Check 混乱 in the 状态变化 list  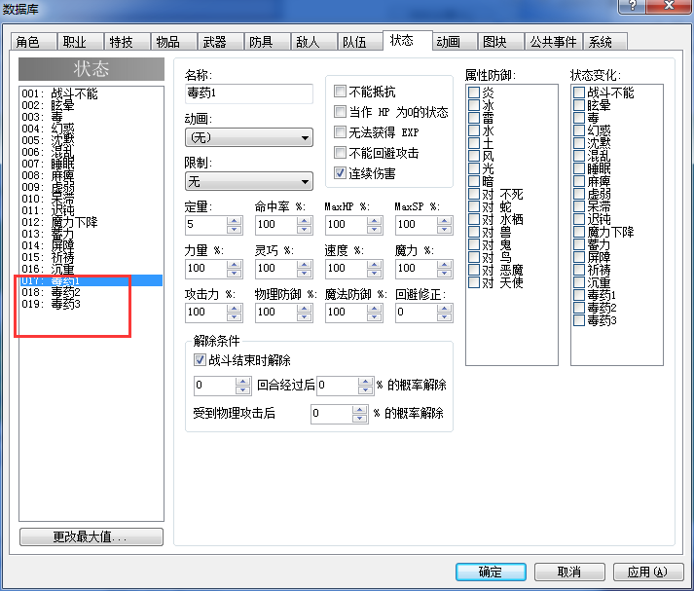579,156
